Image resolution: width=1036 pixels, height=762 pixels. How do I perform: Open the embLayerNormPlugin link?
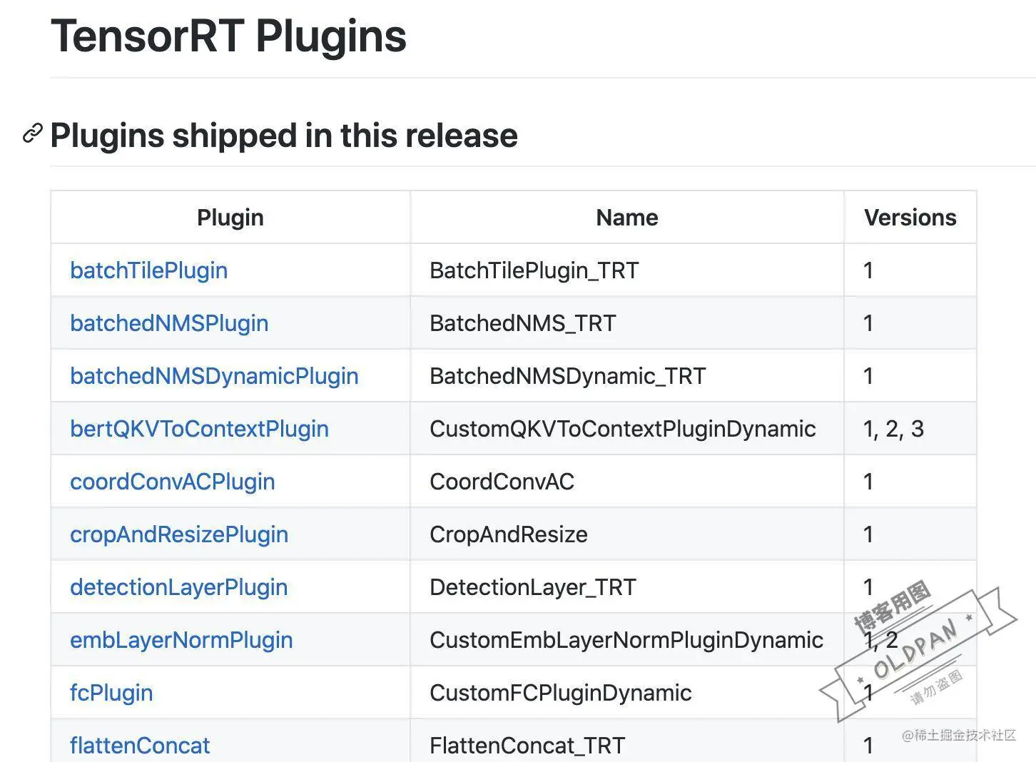[x=181, y=640]
